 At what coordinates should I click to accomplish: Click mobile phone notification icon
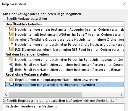pyautogui.click(x=11, y=69)
